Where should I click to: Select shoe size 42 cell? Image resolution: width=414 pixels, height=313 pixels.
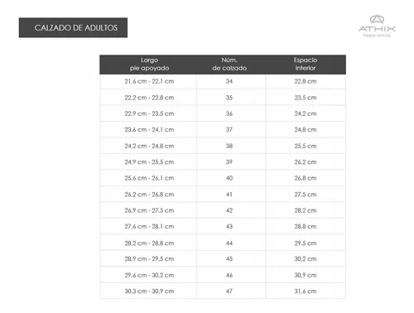[x=229, y=210]
